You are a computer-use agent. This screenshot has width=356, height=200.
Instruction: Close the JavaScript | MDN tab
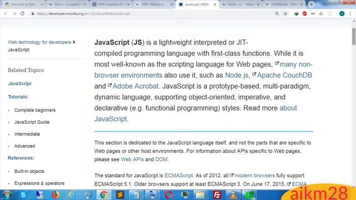tap(215, 4)
